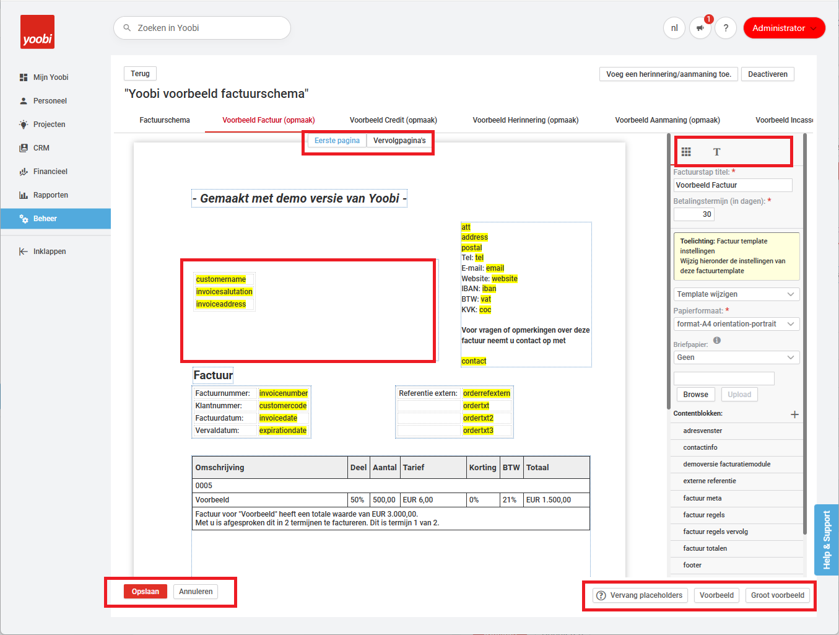The width and height of the screenshot is (839, 635).
Task: Click the file path field above Browse
Action: tap(724, 379)
